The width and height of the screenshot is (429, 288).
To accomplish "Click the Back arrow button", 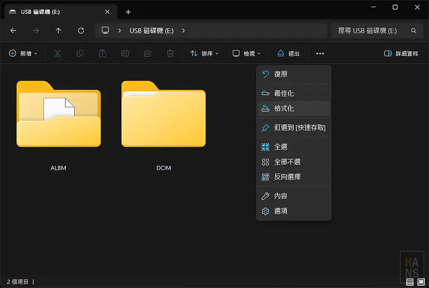I will tap(13, 31).
